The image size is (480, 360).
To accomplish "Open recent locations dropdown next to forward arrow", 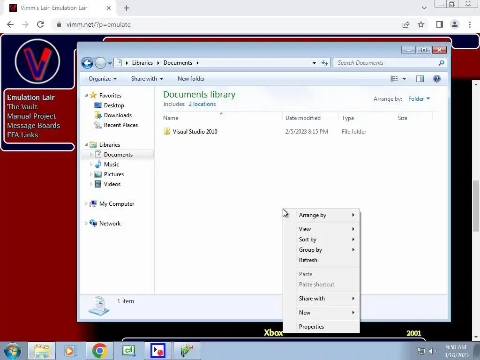I will [x=110, y=63].
